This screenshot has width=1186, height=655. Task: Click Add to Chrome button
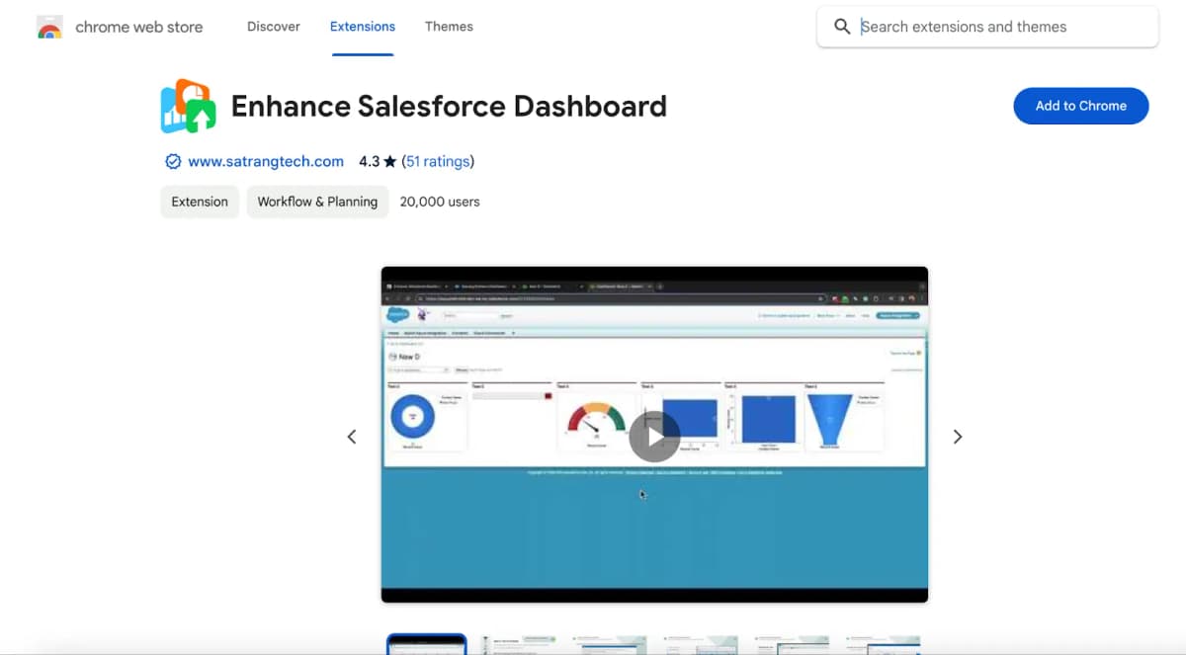pyautogui.click(x=1080, y=106)
